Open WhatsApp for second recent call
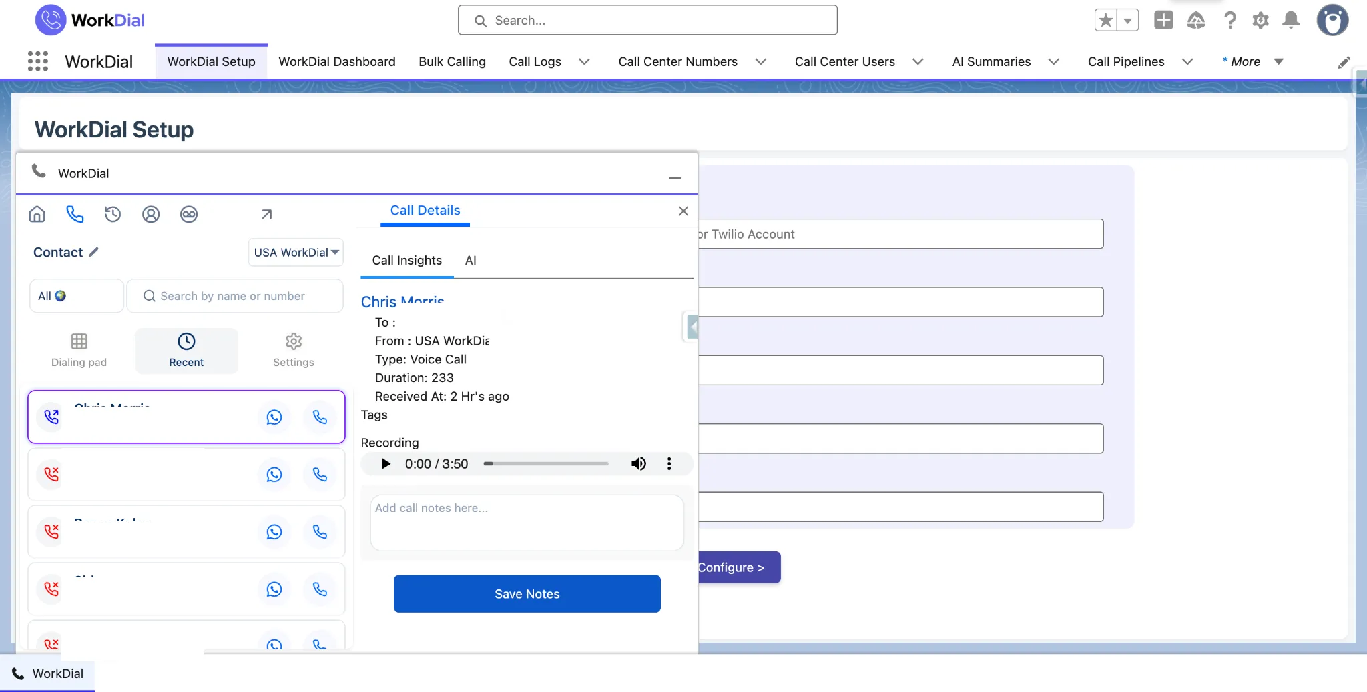The image size is (1367, 692). pyautogui.click(x=274, y=475)
